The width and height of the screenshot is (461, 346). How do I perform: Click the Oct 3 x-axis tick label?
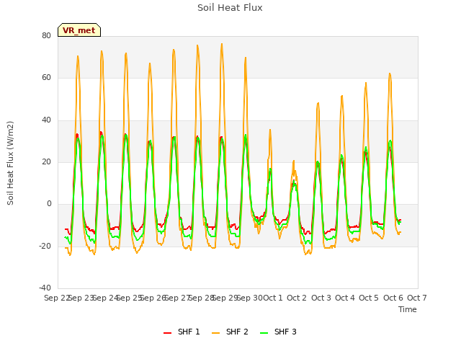click(321, 298)
